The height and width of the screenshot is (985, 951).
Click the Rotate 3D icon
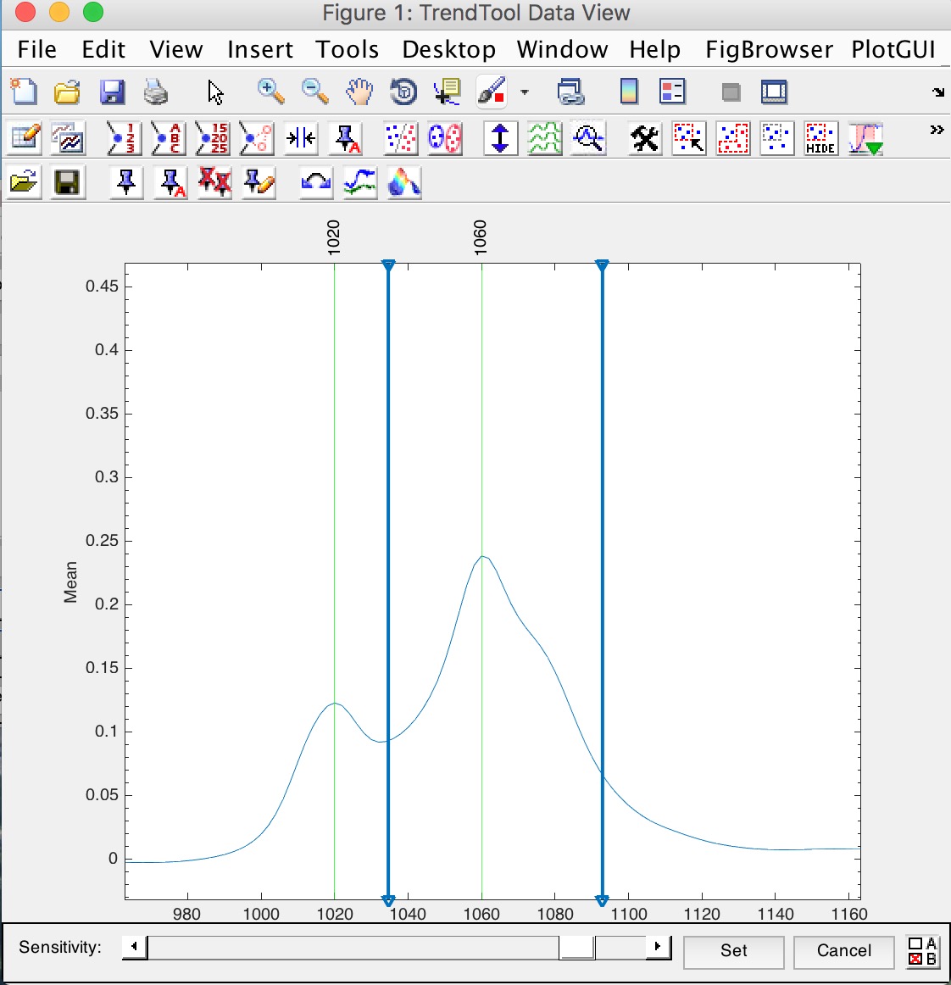(x=403, y=92)
